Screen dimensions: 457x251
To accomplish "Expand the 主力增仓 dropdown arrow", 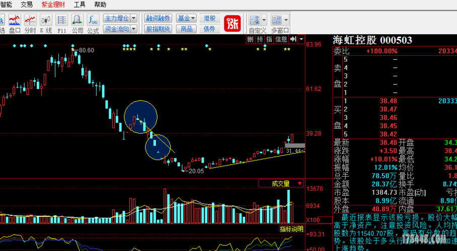I will pos(133,19).
